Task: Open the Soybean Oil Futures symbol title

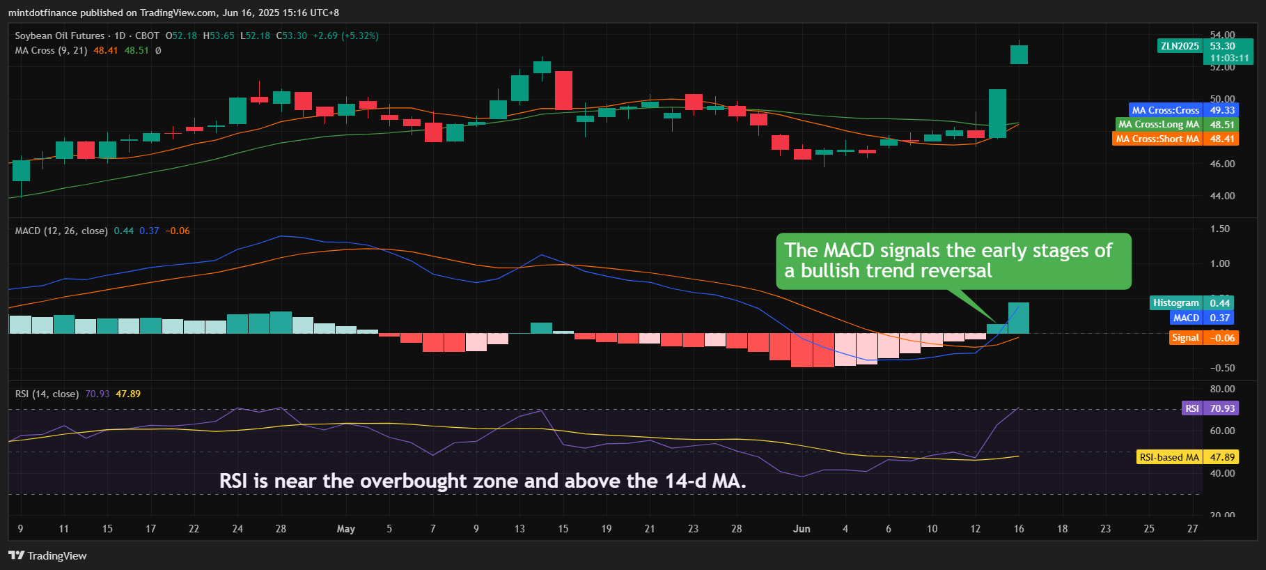Action: coord(60,36)
